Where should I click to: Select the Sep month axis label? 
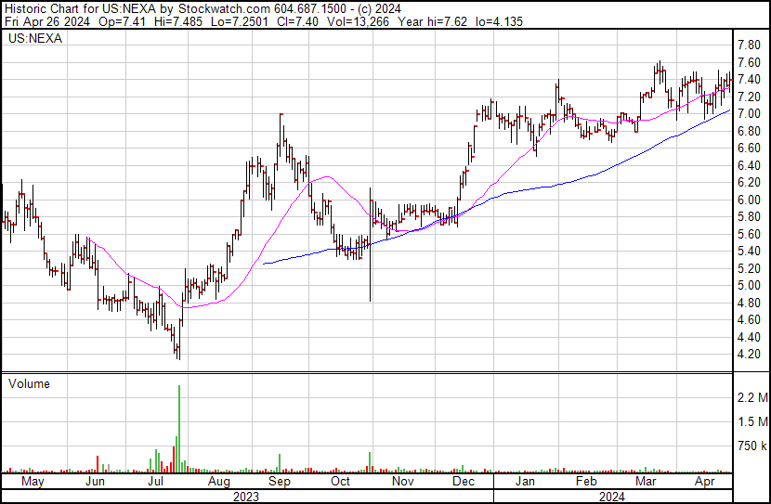click(280, 483)
